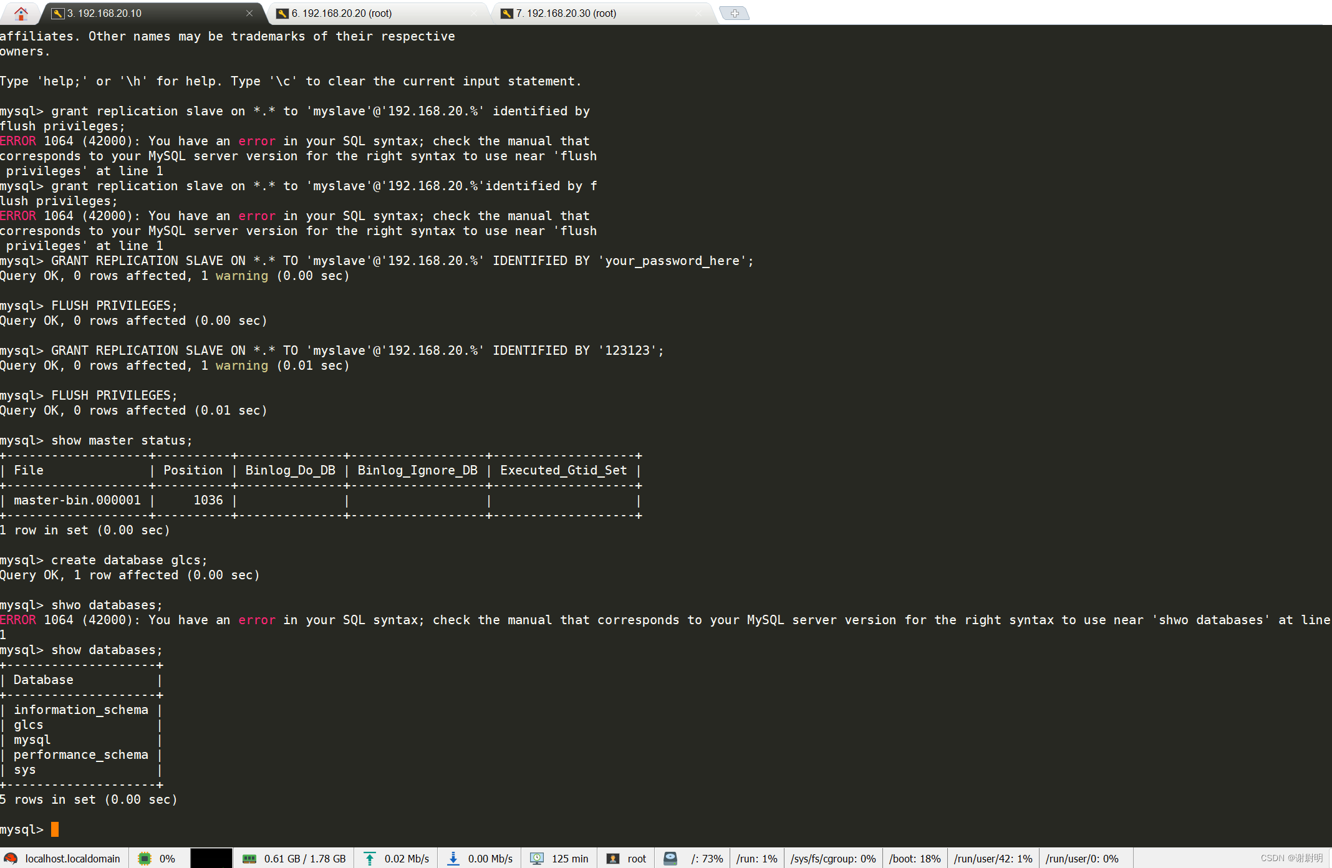Click the /: 73% disk usage entry
Screen dimensions: 1332x868
[x=707, y=859]
